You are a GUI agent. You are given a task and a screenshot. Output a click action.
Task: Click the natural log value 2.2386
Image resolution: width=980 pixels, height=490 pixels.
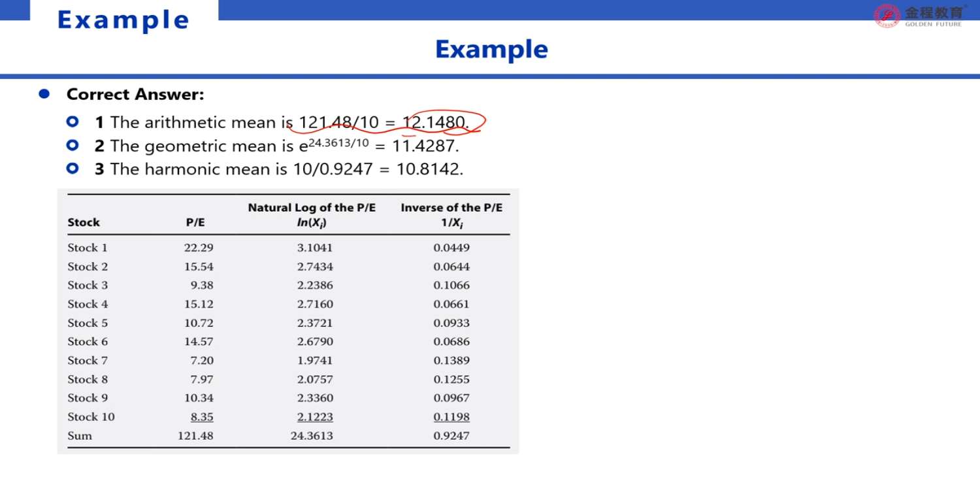pyautogui.click(x=315, y=285)
